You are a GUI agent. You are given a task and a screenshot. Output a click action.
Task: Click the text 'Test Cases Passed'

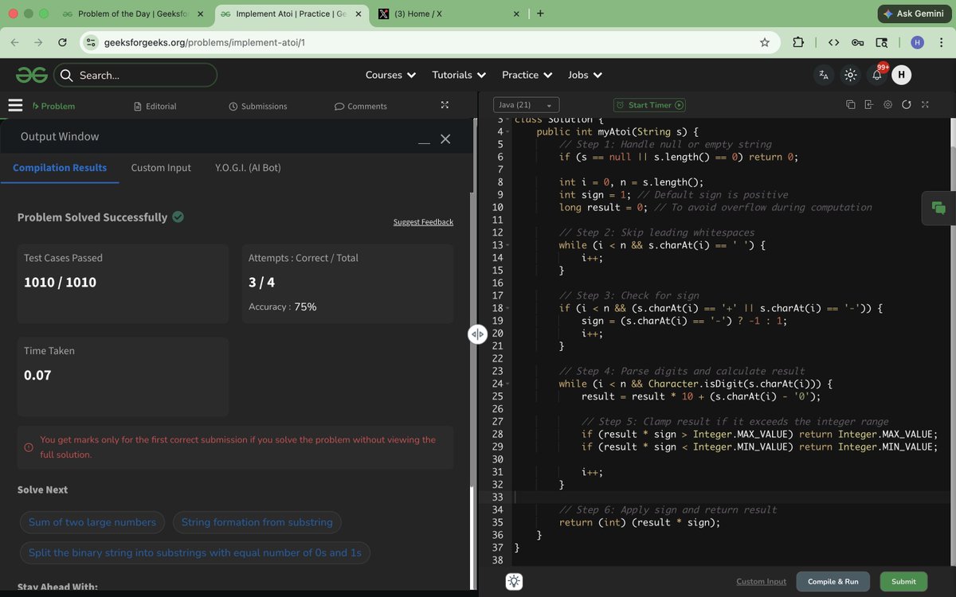coord(63,258)
